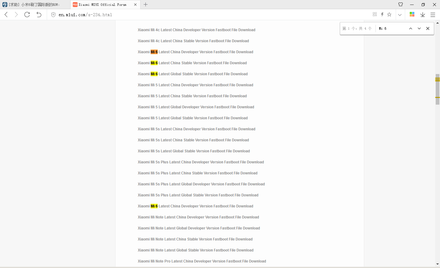
Task: Open Mi 6 Latest China Stable Fastboot link
Action: (192, 63)
